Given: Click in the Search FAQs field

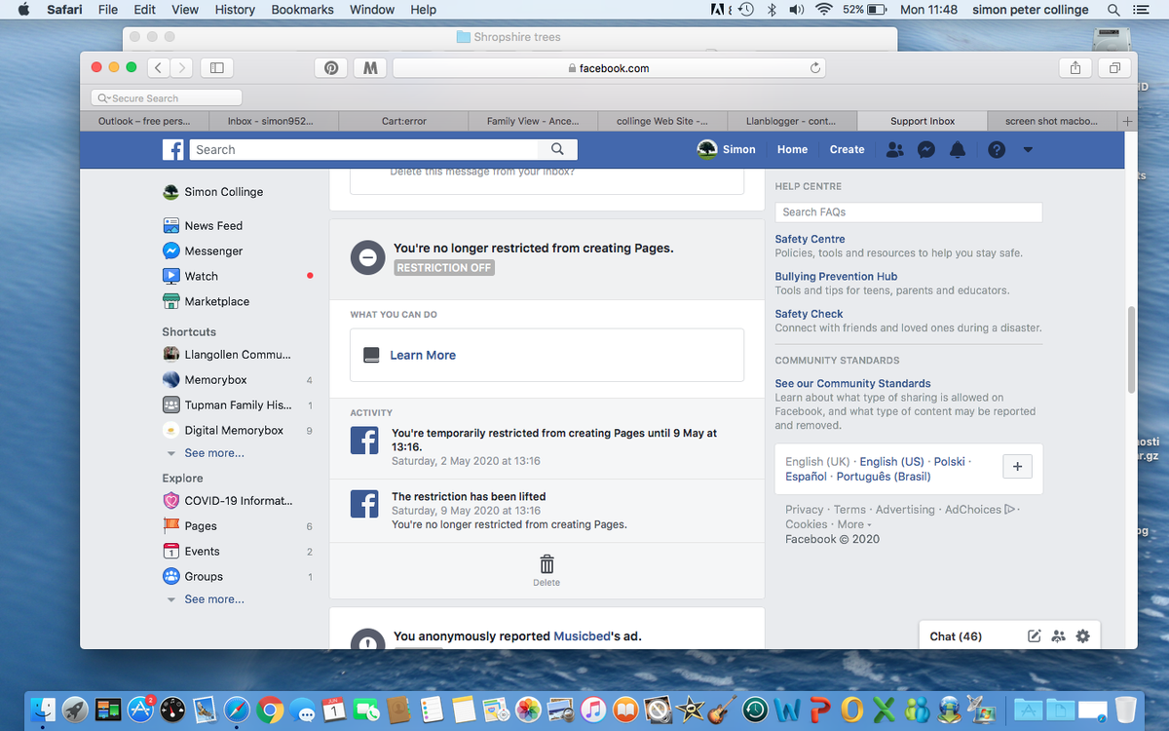Looking at the screenshot, I should (x=909, y=212).
